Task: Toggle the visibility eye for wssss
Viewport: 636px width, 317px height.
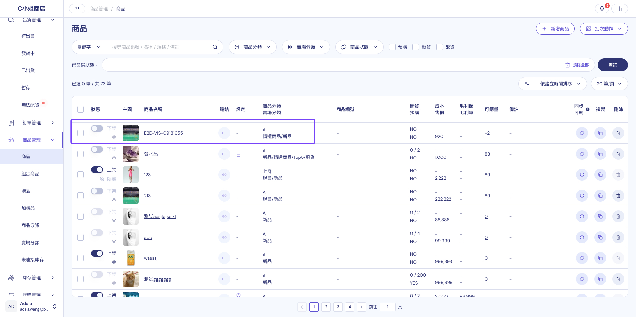Action: coord(114,262)
